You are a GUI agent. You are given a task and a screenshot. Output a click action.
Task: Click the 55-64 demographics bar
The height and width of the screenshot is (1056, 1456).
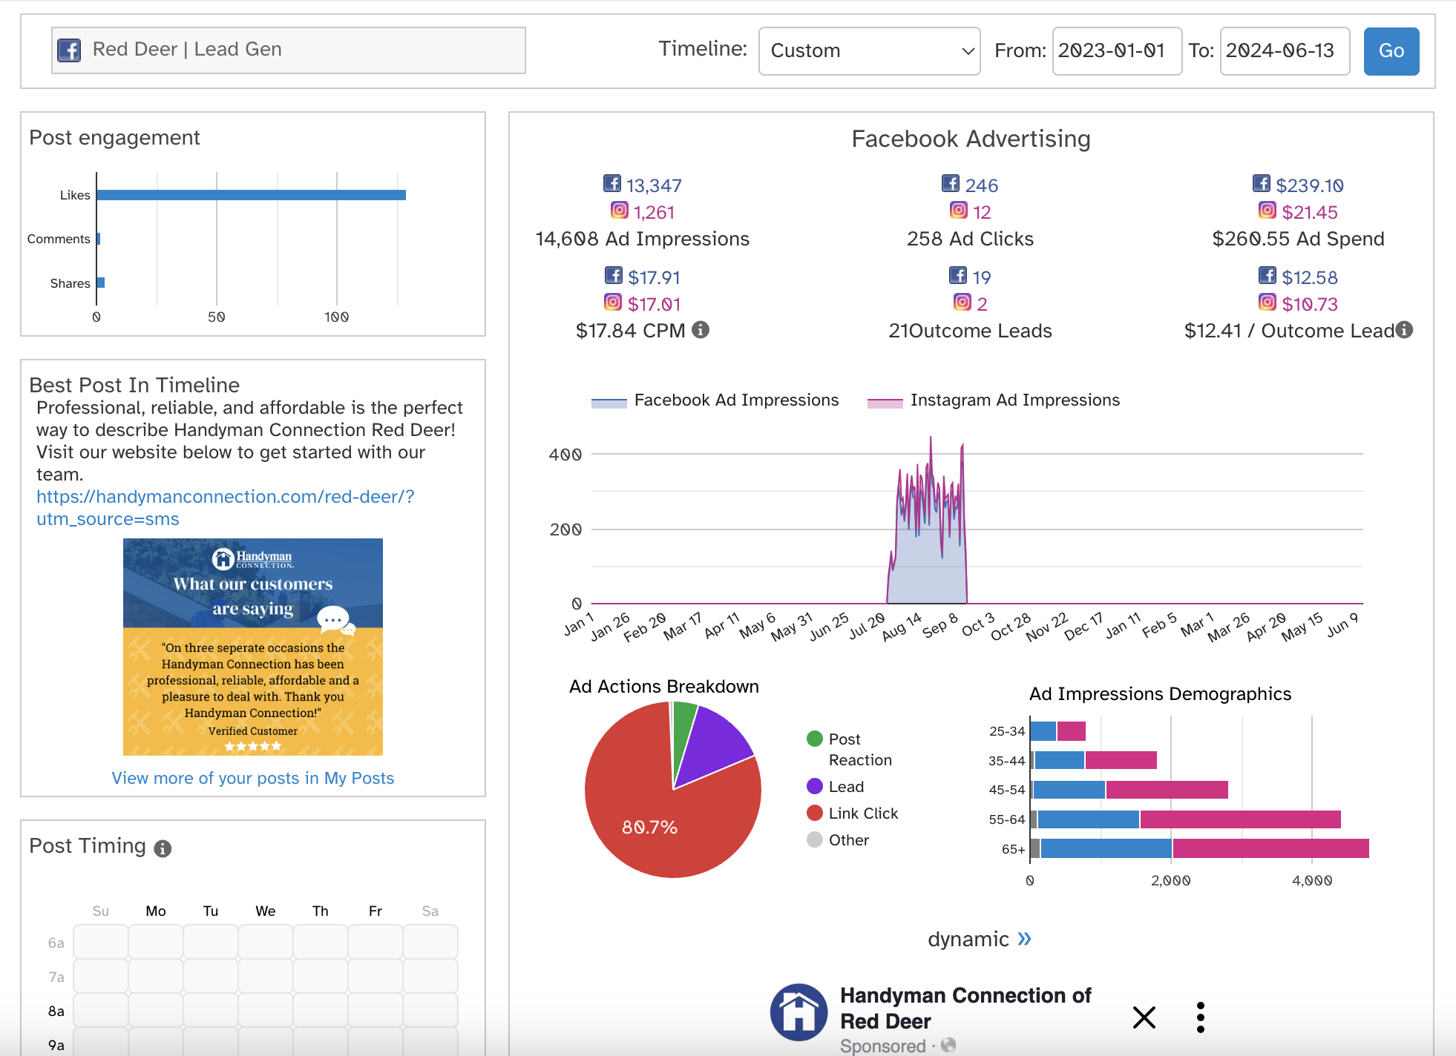(1185, 819)
